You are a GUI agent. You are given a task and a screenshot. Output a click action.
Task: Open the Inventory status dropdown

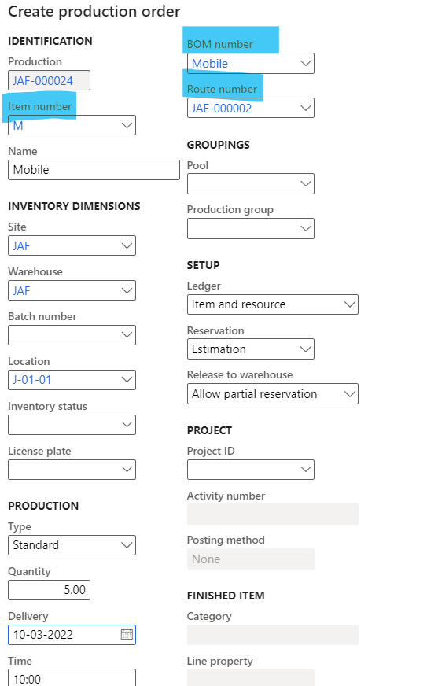pos(72,425)
